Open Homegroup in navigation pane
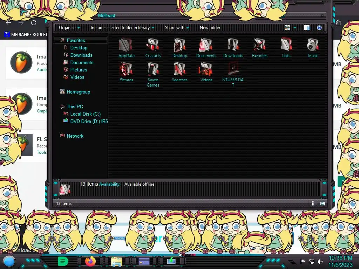This screenshot has height=269, width=359. (x=78, y=92)
